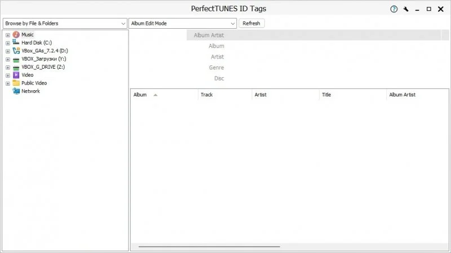Click the VBOX_G_DRIVE (Z:) drive icon
The width and height of the screenshot is (451, 253).
16,67
